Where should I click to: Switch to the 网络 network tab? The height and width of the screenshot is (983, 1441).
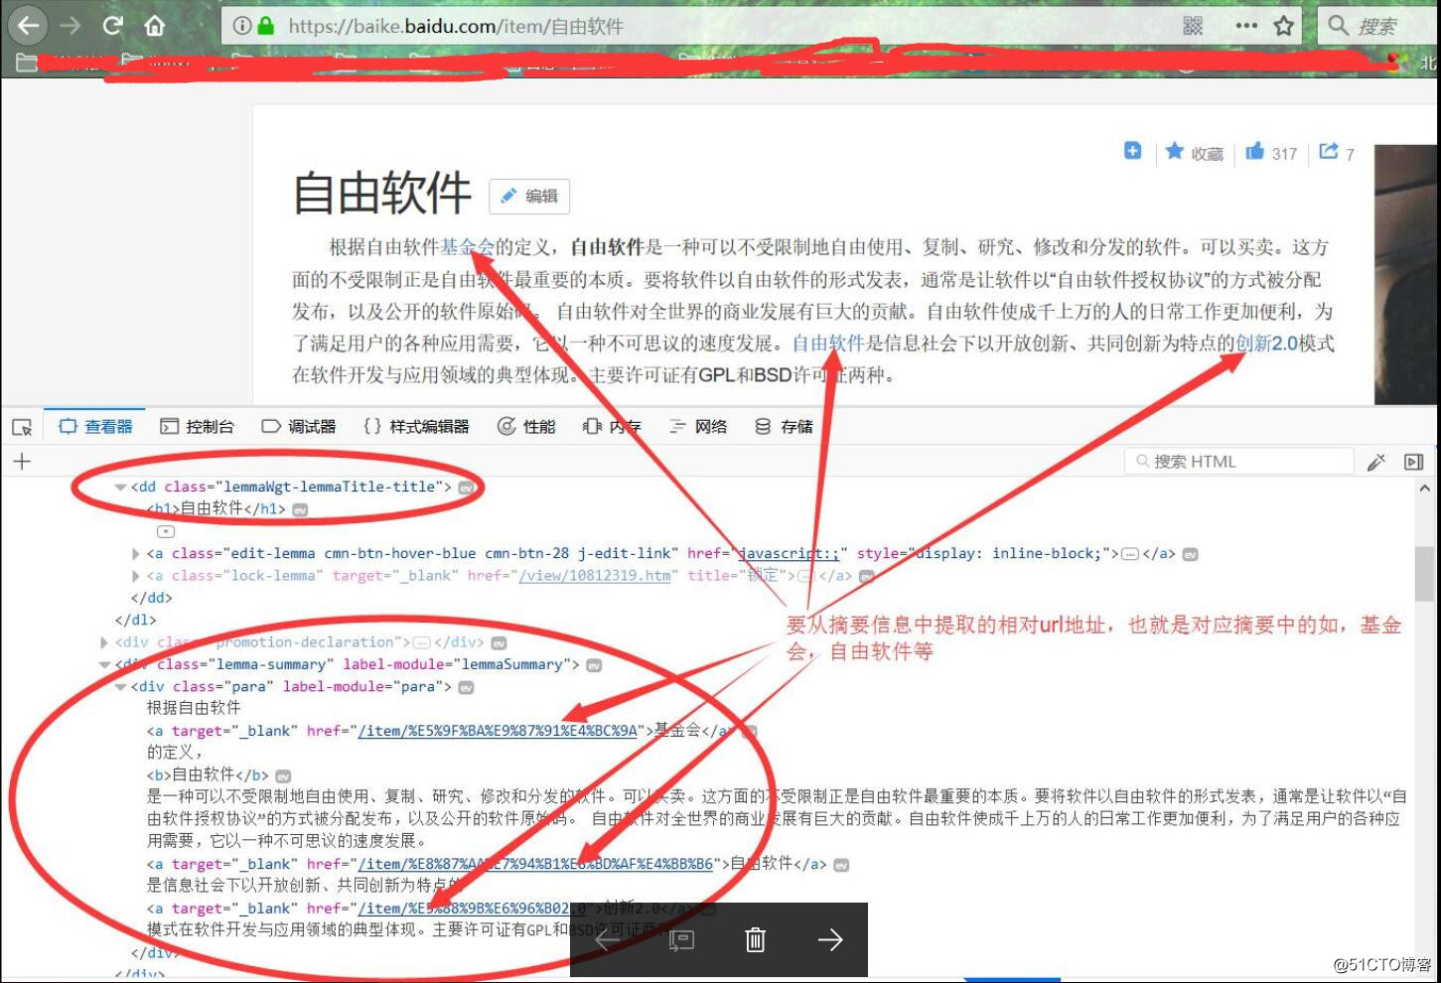tap(698, 427)
